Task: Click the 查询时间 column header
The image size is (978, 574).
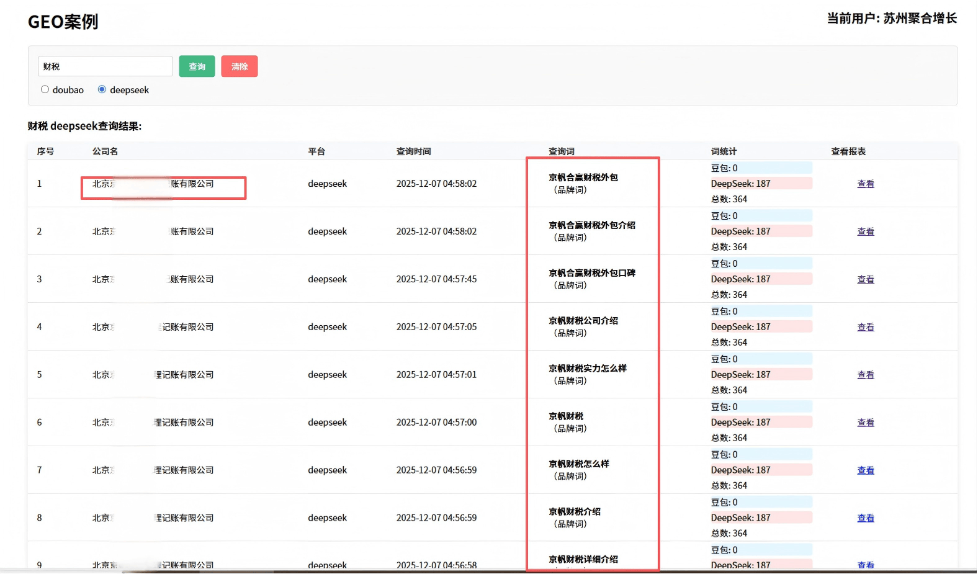Action: tap(413, 151)
